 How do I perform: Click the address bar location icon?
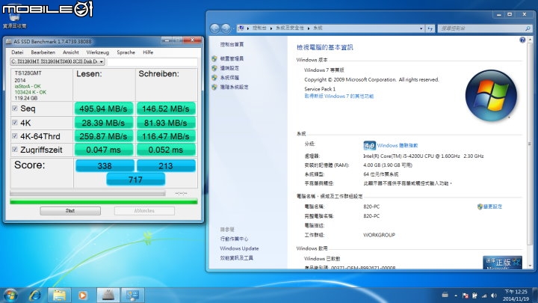(x=241, y=28)
